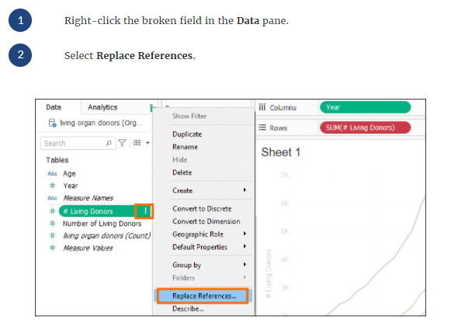Open the Group by submenu
Screen dimensions: 451x328
tap(186, 265)
